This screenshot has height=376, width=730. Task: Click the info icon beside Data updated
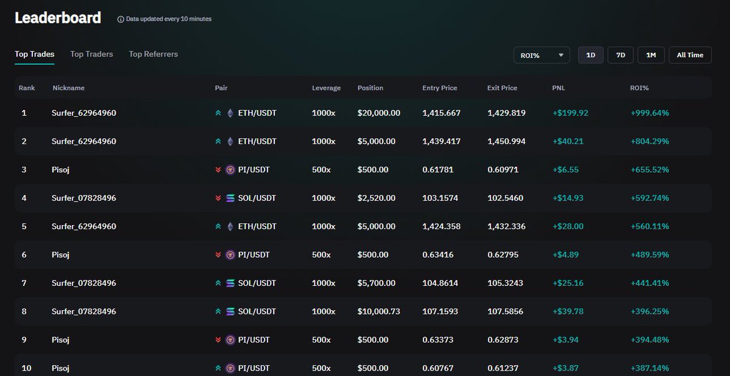120,19
